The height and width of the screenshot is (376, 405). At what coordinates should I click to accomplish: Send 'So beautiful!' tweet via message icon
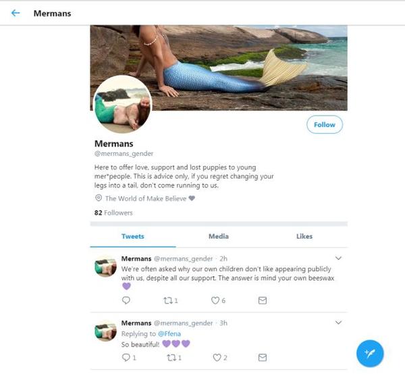coord(263,358)
